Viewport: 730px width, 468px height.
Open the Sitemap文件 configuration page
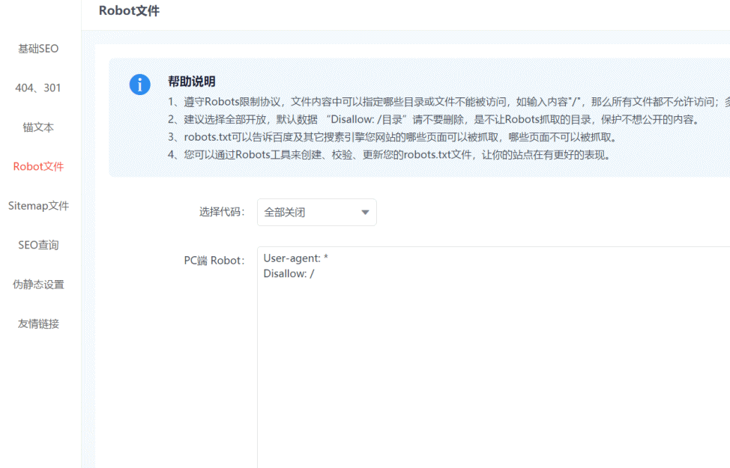(x=40, y=205)
